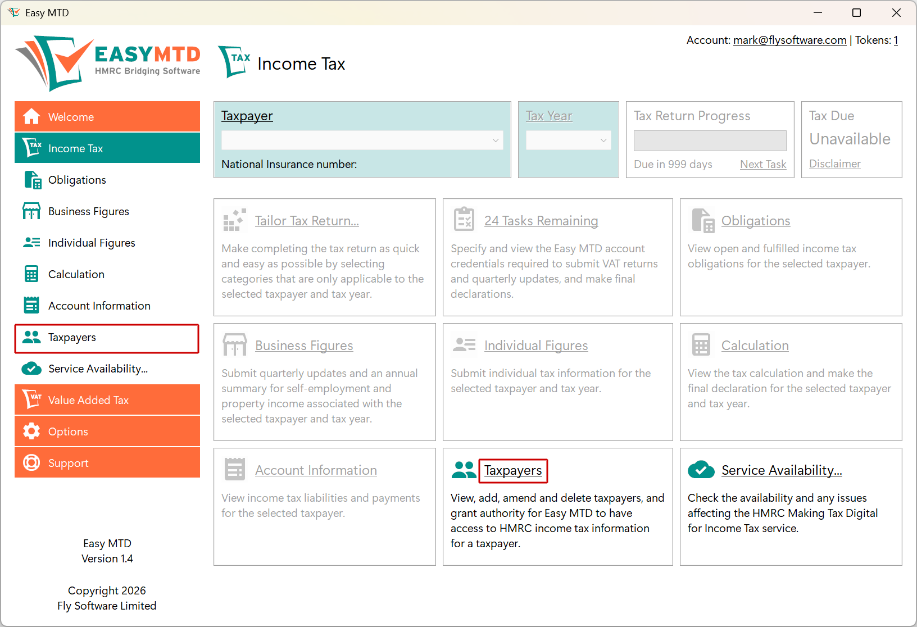Click the Options gear icon

pos(31,431)
